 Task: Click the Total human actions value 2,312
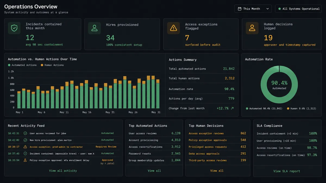pos(230,78)
